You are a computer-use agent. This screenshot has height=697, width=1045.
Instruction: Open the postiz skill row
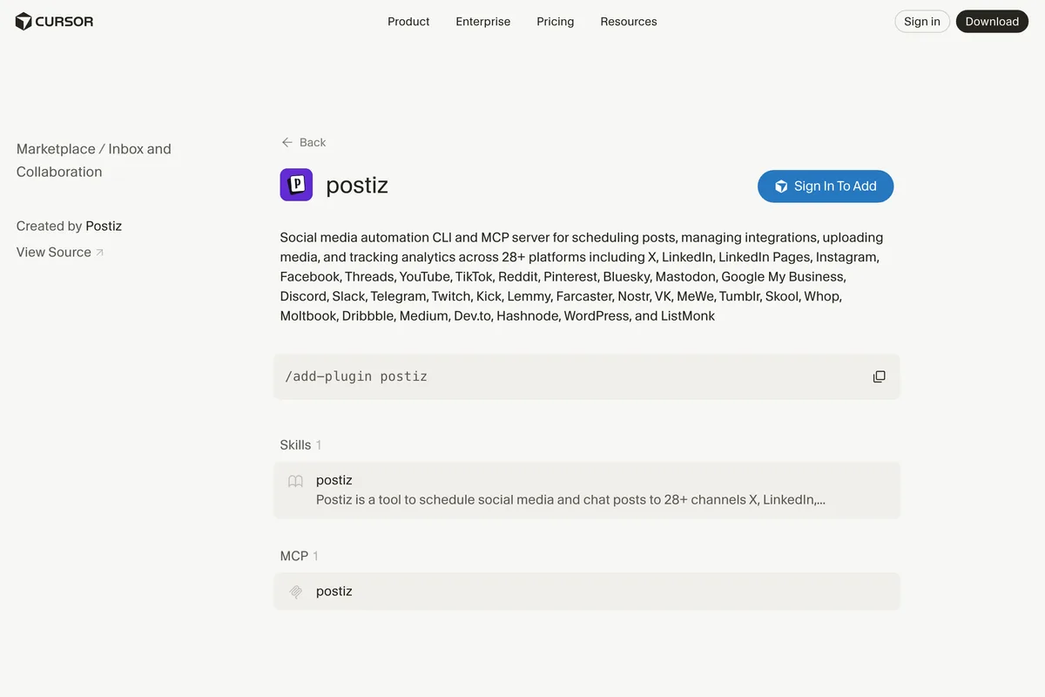tap(586, 491)
